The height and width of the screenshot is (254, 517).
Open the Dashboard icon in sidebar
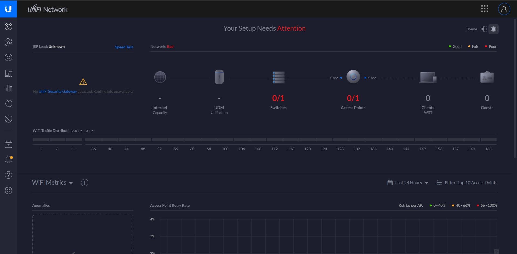8,26
